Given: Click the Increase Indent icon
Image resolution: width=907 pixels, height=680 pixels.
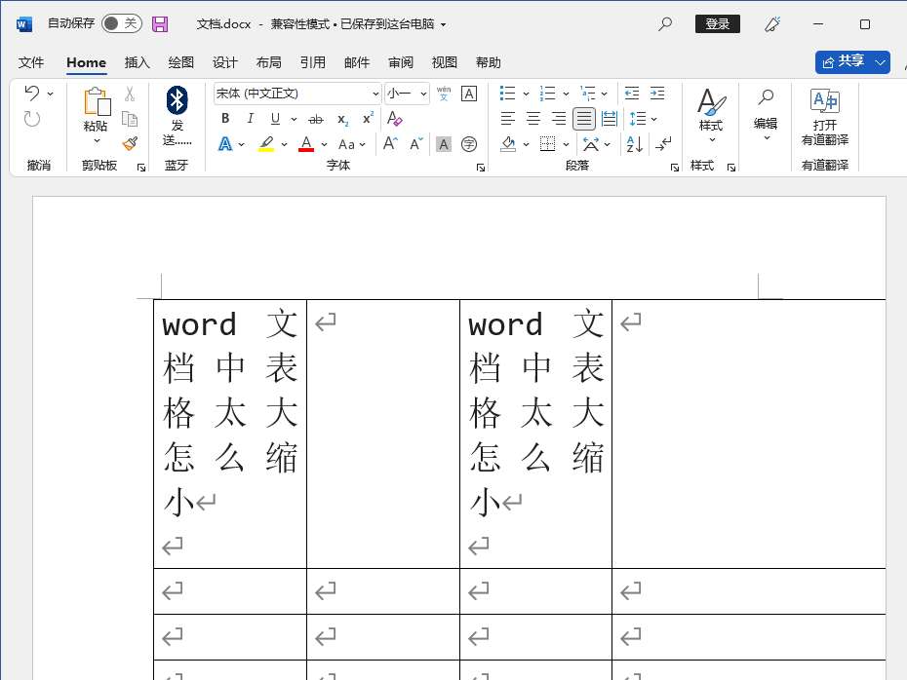Looking at the screenshot, I should tap(657, 93).
